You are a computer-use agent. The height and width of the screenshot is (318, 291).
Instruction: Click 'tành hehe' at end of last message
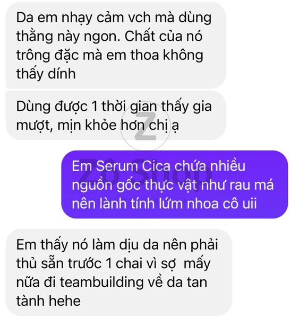[48, 301]
